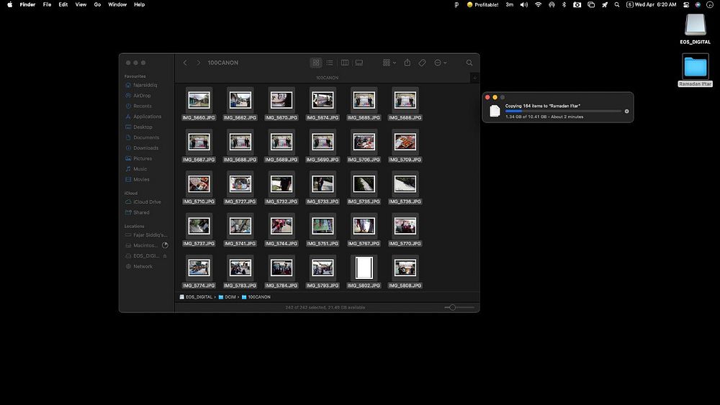Click the rocket icon in menu bar

tap(605, 4)
